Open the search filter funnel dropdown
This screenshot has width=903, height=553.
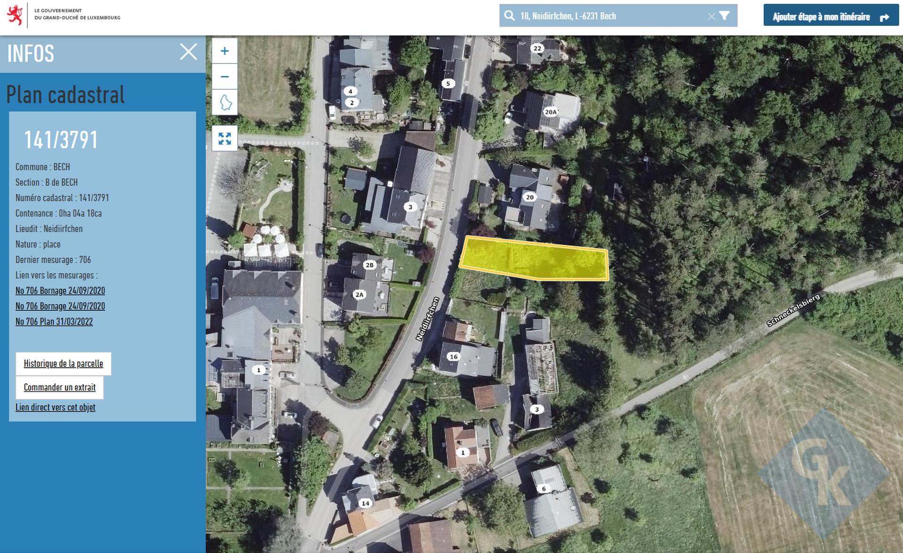[x=725, y=16]
